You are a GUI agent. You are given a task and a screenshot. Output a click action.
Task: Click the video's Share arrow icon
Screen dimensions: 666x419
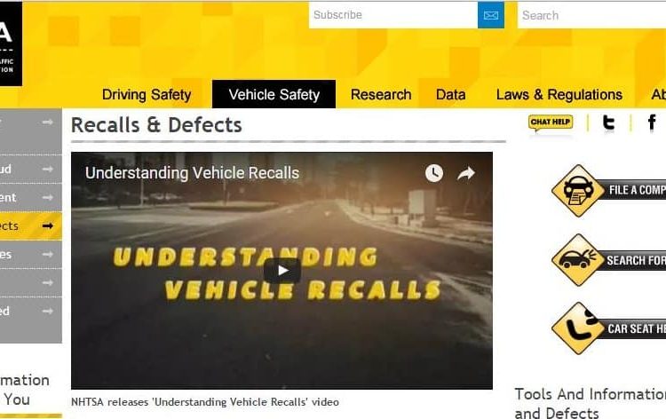[466, 173]
